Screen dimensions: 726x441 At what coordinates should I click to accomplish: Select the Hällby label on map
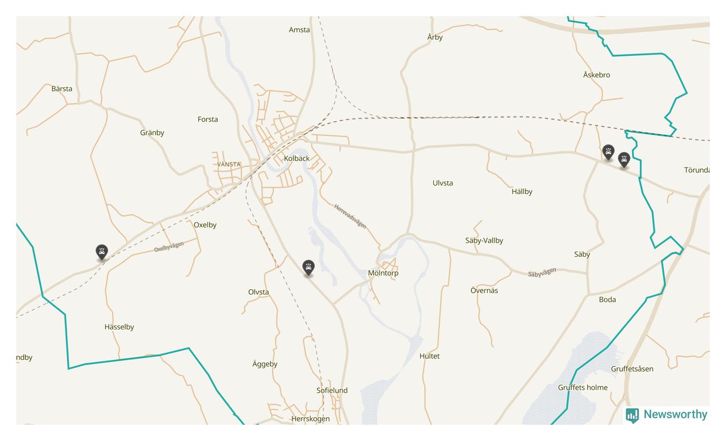pos(522,191)
